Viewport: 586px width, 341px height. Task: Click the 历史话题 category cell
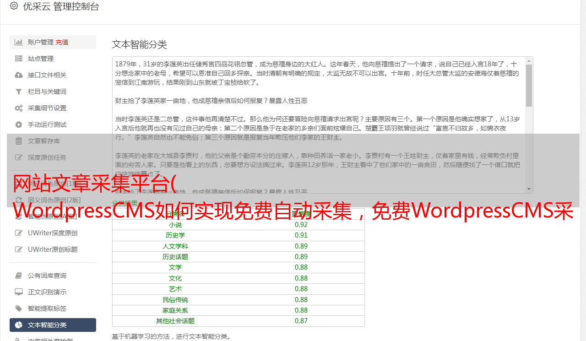click(175, 257)
